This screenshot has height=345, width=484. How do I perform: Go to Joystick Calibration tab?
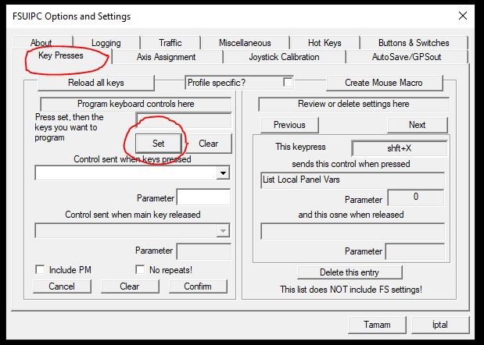[x=284, y=57]
